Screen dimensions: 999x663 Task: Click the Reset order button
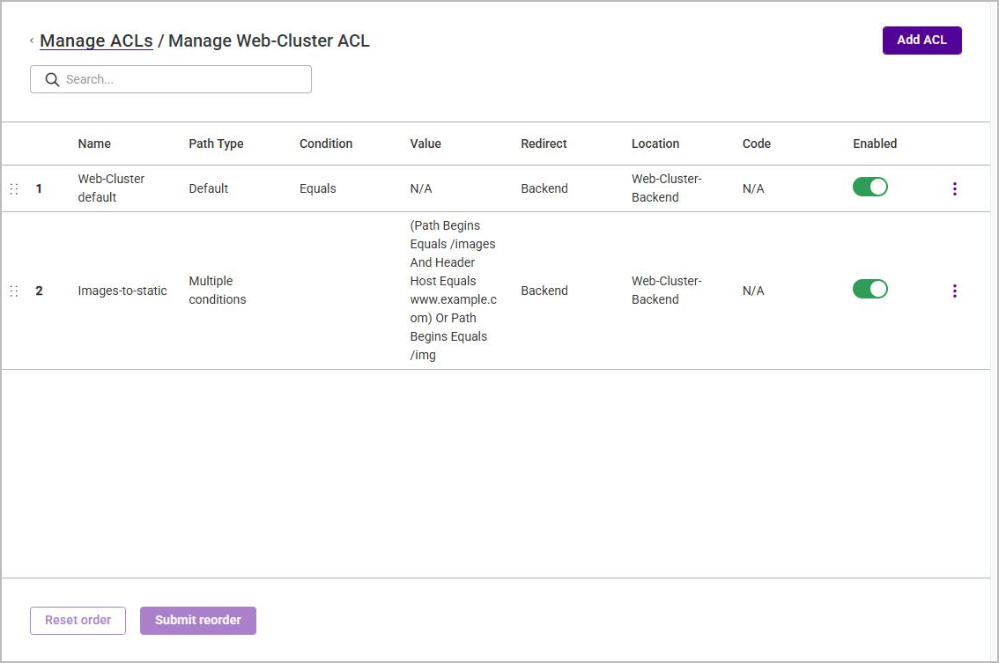78,621
